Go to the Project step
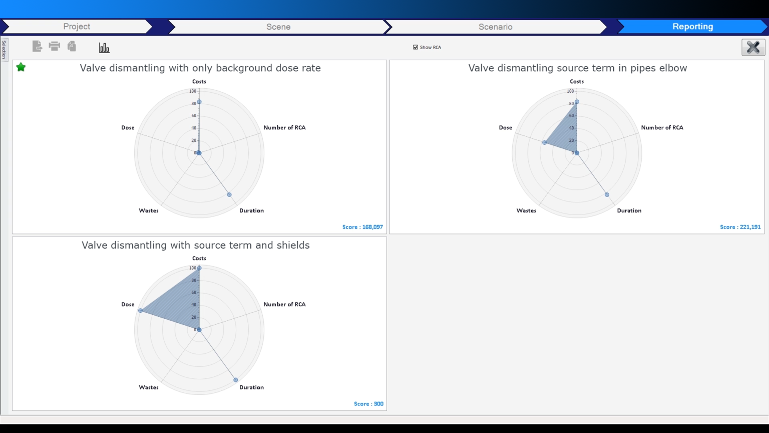The image size is (769, 433). (x=77, y=27)
